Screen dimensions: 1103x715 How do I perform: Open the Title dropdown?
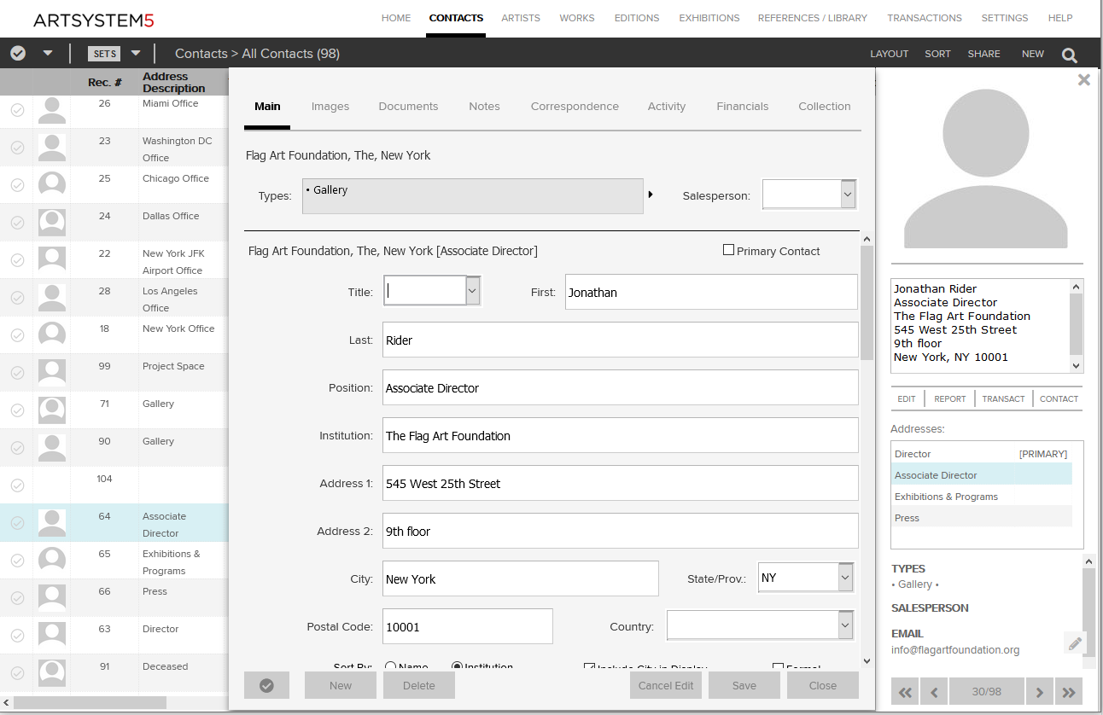pos(473,291)
